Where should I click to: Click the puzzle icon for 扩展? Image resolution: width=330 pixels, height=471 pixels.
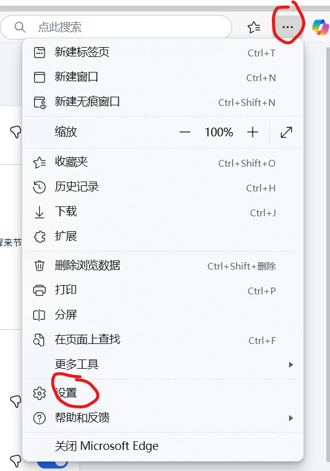point(39,237)
